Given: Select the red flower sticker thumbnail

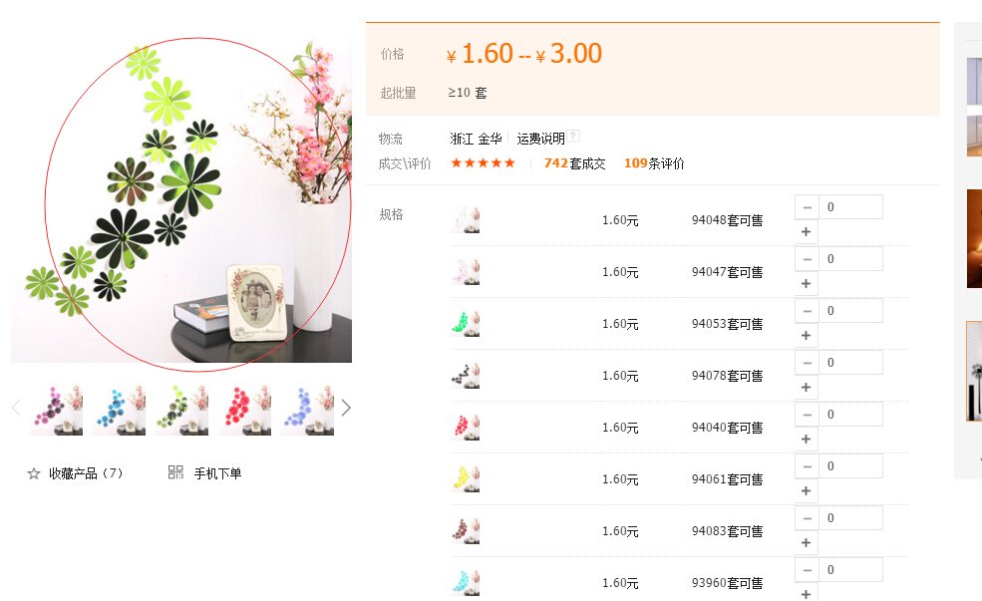Looking at the screenshot, I should tap(244, 409).
